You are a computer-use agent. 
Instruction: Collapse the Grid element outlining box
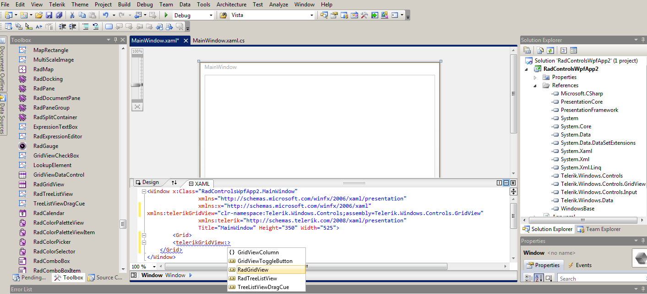pyautogui.click(x=144, y=236)
